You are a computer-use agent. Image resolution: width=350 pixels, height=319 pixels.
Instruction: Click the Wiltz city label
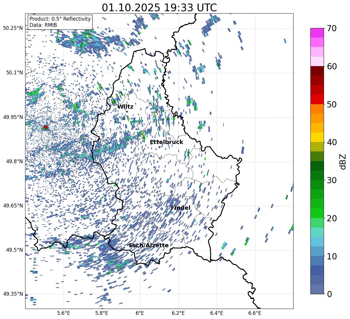(125, 107)
